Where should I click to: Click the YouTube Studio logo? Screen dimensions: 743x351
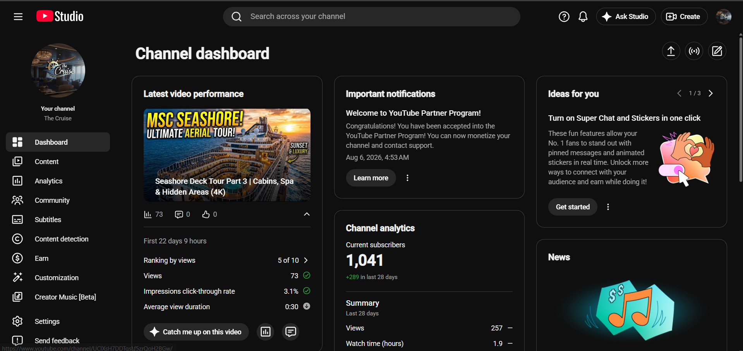[60, 16]
